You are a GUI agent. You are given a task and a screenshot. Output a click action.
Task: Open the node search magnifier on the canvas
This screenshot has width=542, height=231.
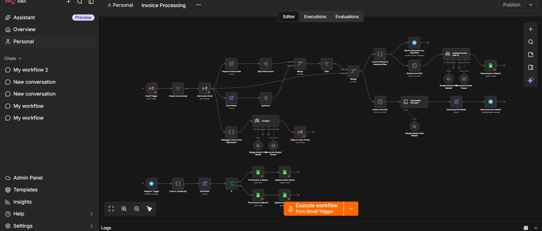pos(531,42)
